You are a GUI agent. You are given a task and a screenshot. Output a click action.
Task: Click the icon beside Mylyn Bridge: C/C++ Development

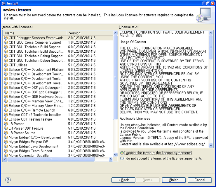pos(6,138)
